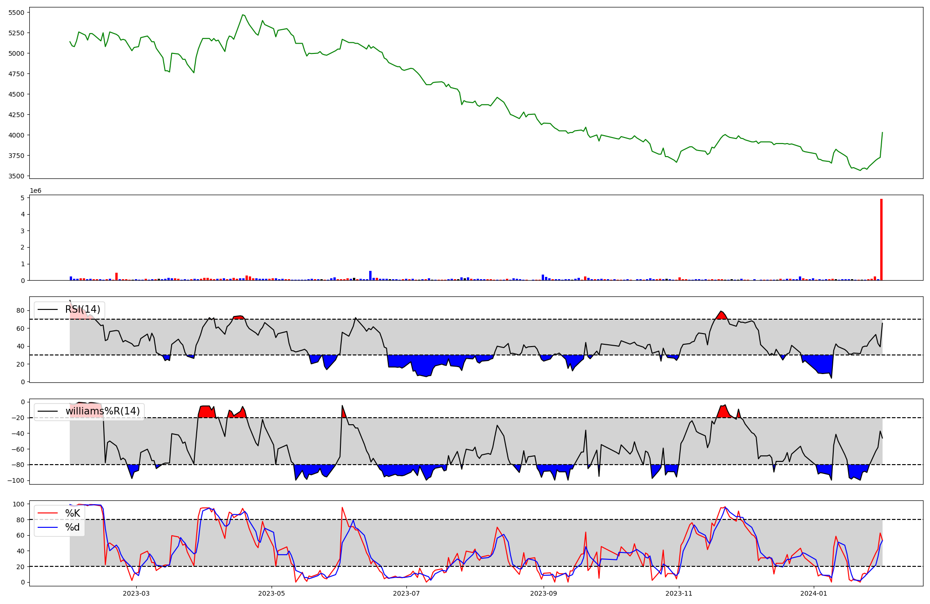Click the red RSI overbought peak in November
The width and height of the screenshot is (930, 604).
[721, 315]
